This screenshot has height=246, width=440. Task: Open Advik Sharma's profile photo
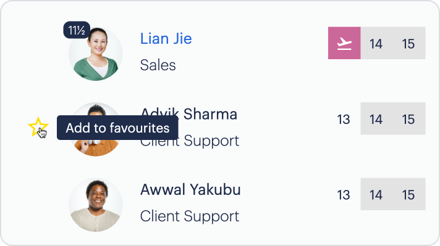tap(95, 129)
